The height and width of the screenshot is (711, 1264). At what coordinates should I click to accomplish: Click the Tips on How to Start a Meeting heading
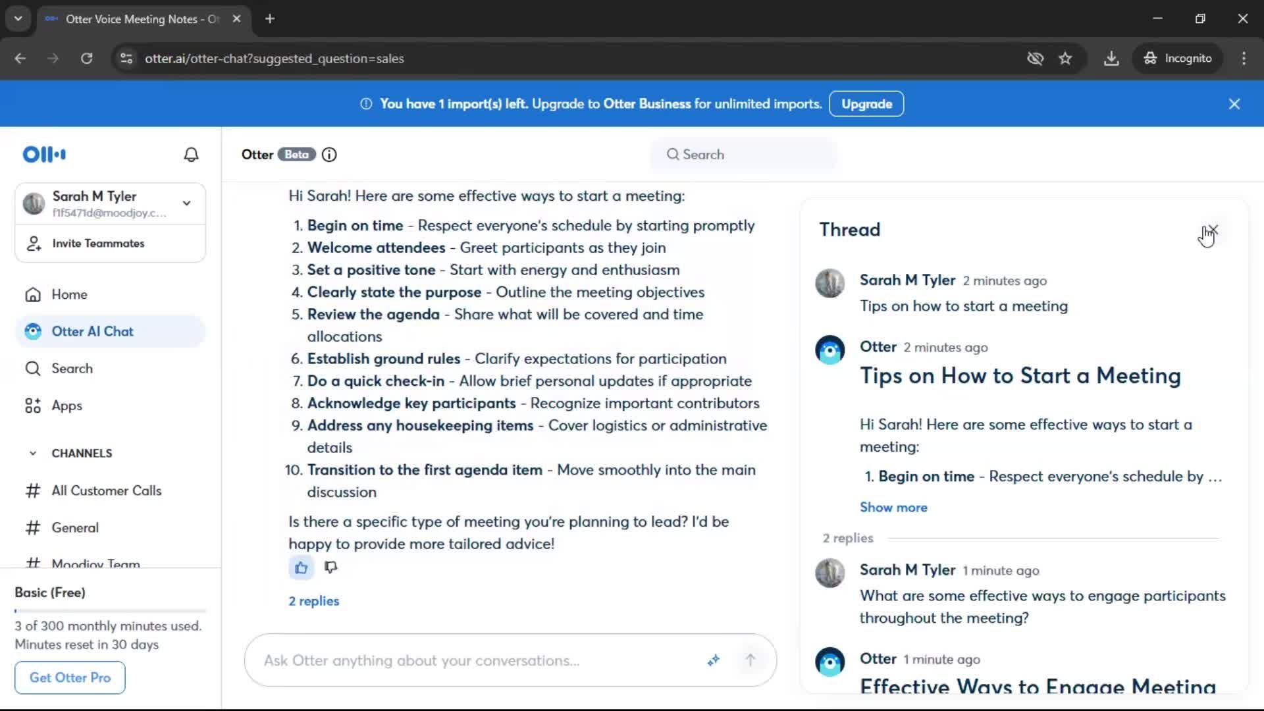click(1020, 376)
